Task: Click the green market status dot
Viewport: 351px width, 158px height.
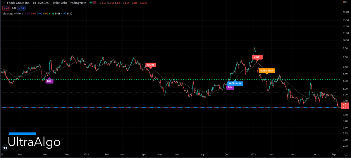Action: coord(91,3)
